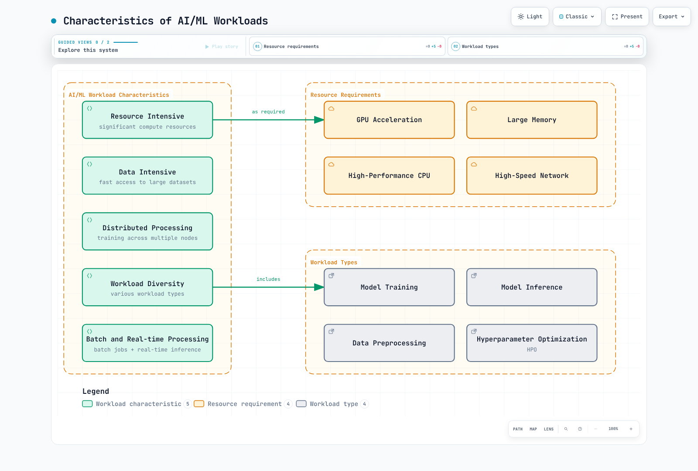Click the code icon on Data Intensive node

point(89,164)
